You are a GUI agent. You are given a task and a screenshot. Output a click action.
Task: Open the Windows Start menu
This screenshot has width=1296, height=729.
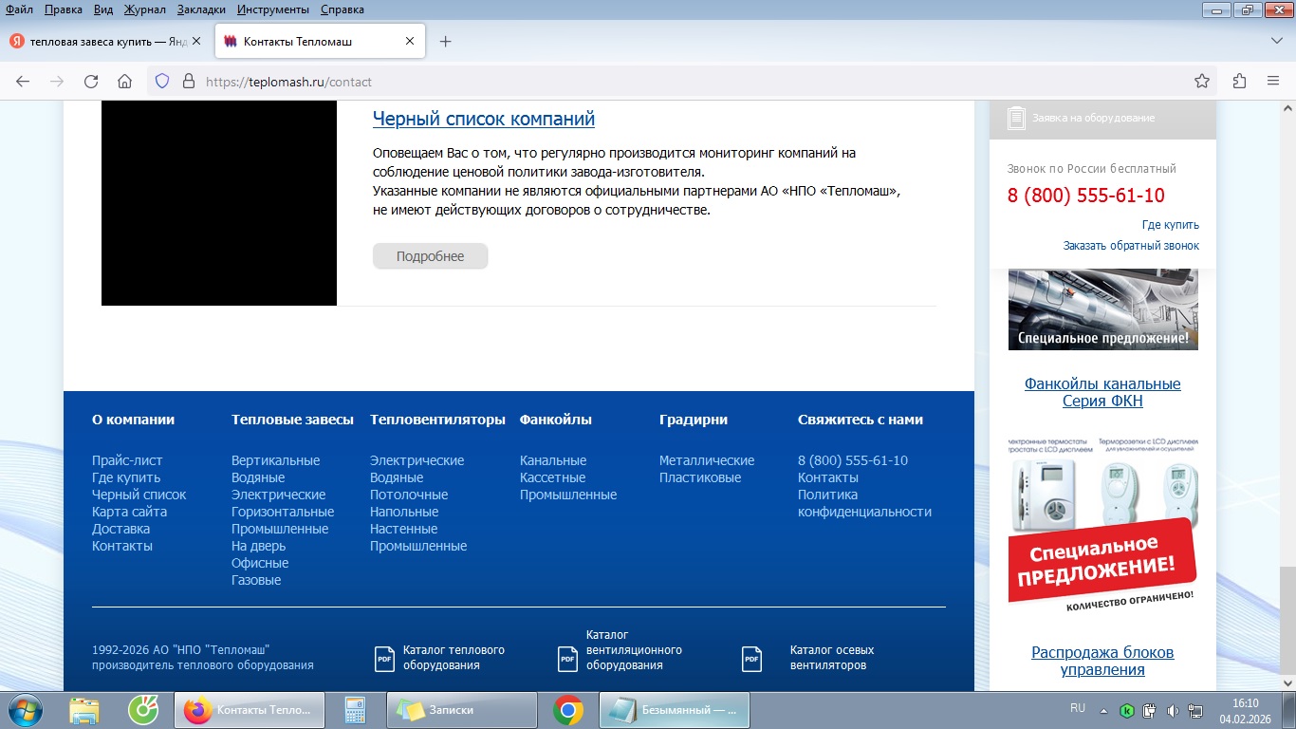[25, 709]
